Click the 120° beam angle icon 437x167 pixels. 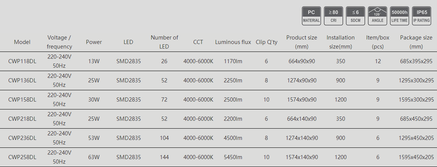point(377,16)
